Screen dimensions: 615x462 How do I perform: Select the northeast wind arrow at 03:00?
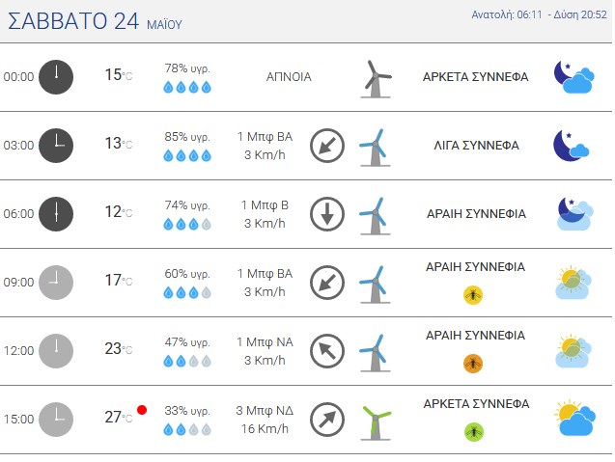(x=327, y=146)
